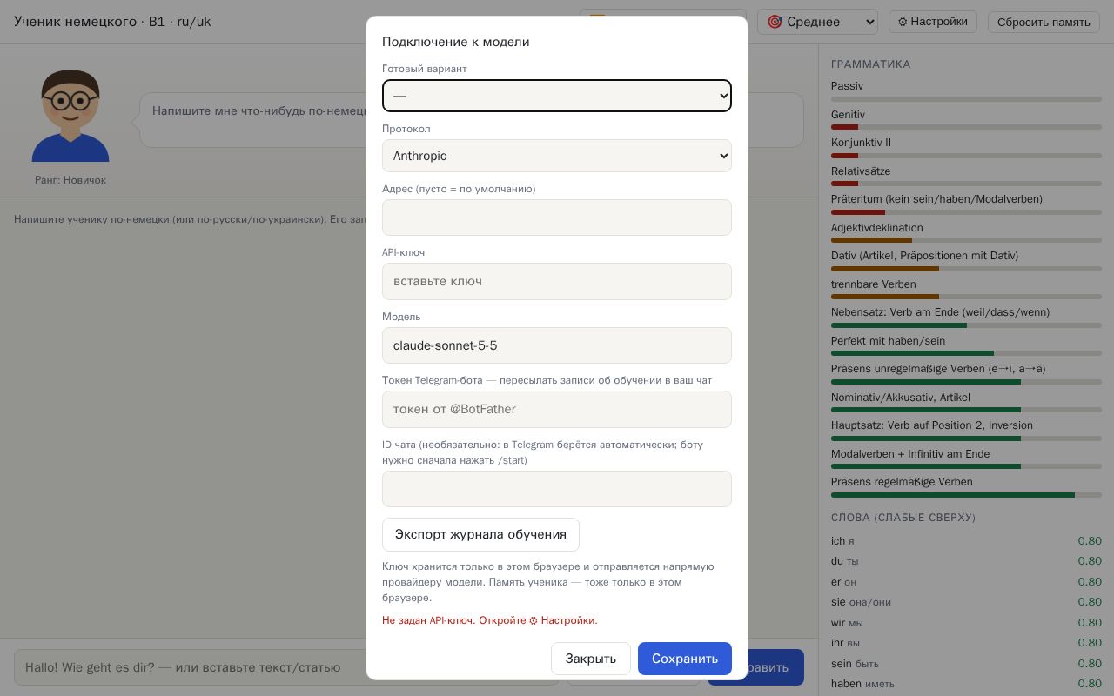Open the Готовый вариант preset dropdown
Image resolution: width=1114 pixels, height=696 pixels.
coord(557,96)
